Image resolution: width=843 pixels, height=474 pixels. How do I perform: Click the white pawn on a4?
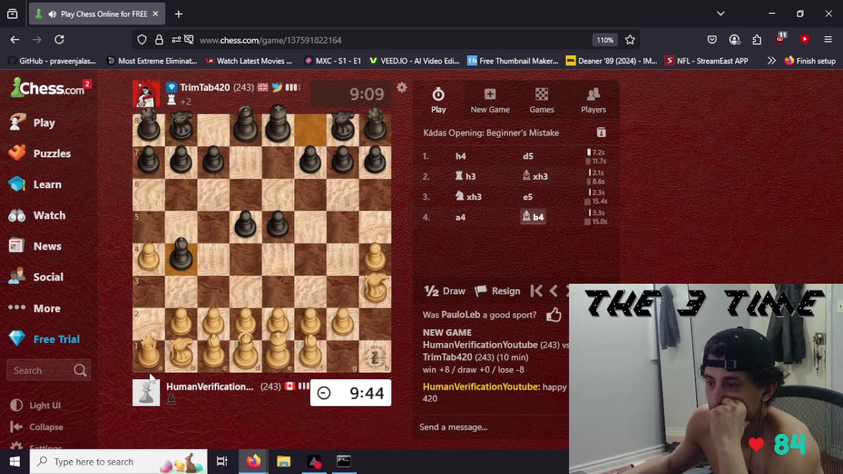pos(149,258)
